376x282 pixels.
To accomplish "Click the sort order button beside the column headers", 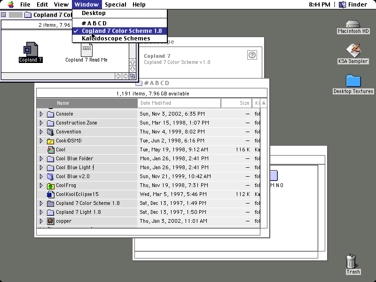I will tap(264, 103).
